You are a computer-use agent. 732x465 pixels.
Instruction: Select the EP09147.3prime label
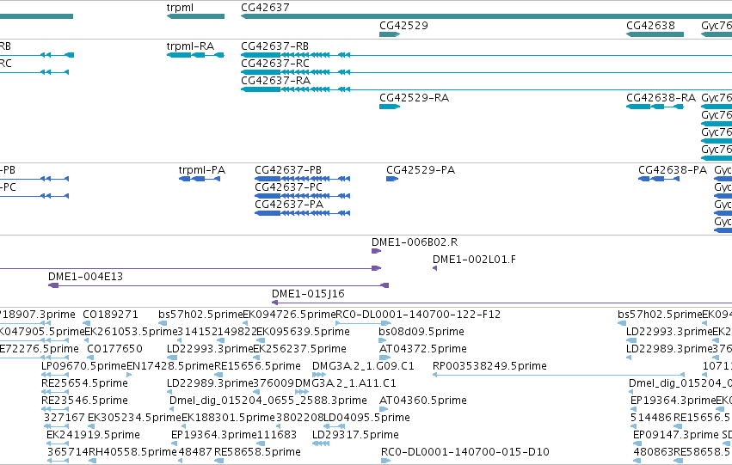click(676, 436)
